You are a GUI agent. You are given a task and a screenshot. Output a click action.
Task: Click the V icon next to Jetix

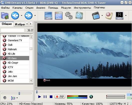coord(4,72)
